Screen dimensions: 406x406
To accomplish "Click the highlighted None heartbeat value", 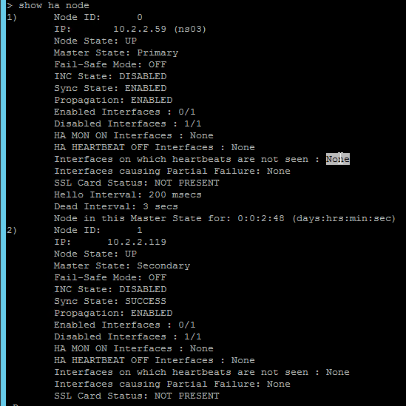I will point(338,159).
